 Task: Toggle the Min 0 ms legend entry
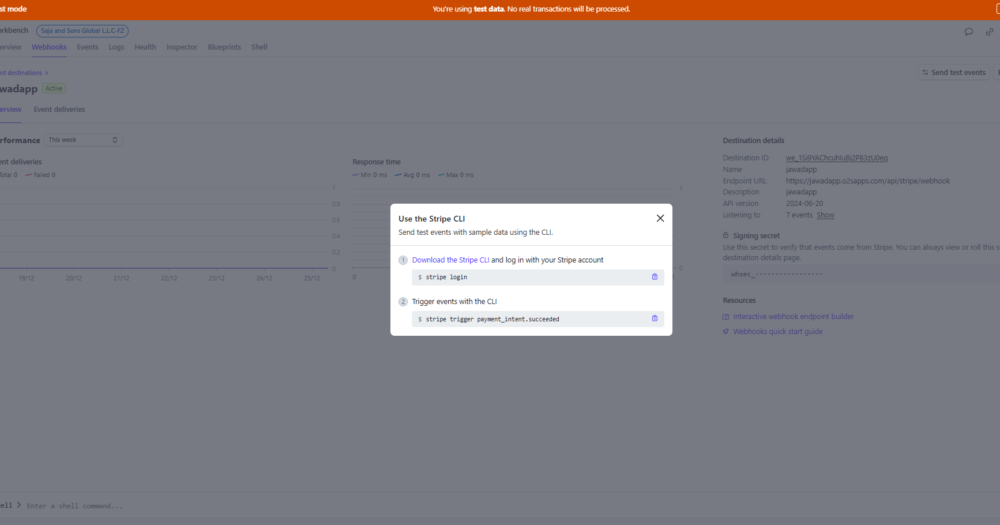point(370,175)
